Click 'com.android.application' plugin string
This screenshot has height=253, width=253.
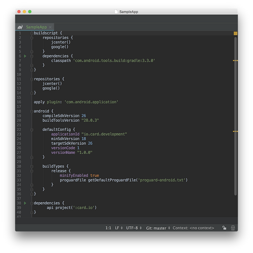click(91, 102)
